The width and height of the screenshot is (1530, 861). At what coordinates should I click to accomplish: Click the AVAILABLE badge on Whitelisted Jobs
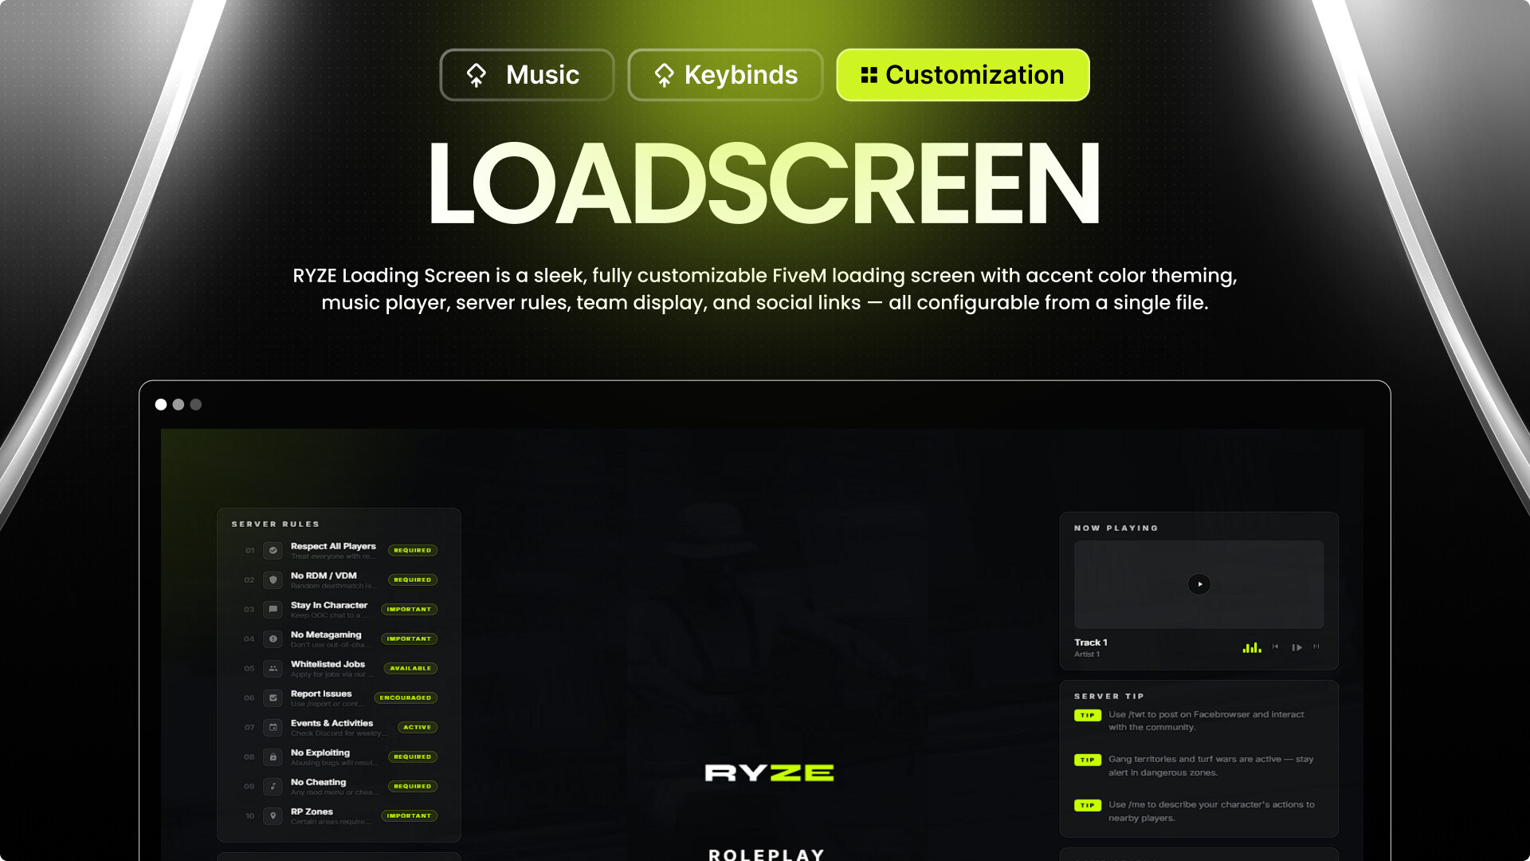(410, 668)
